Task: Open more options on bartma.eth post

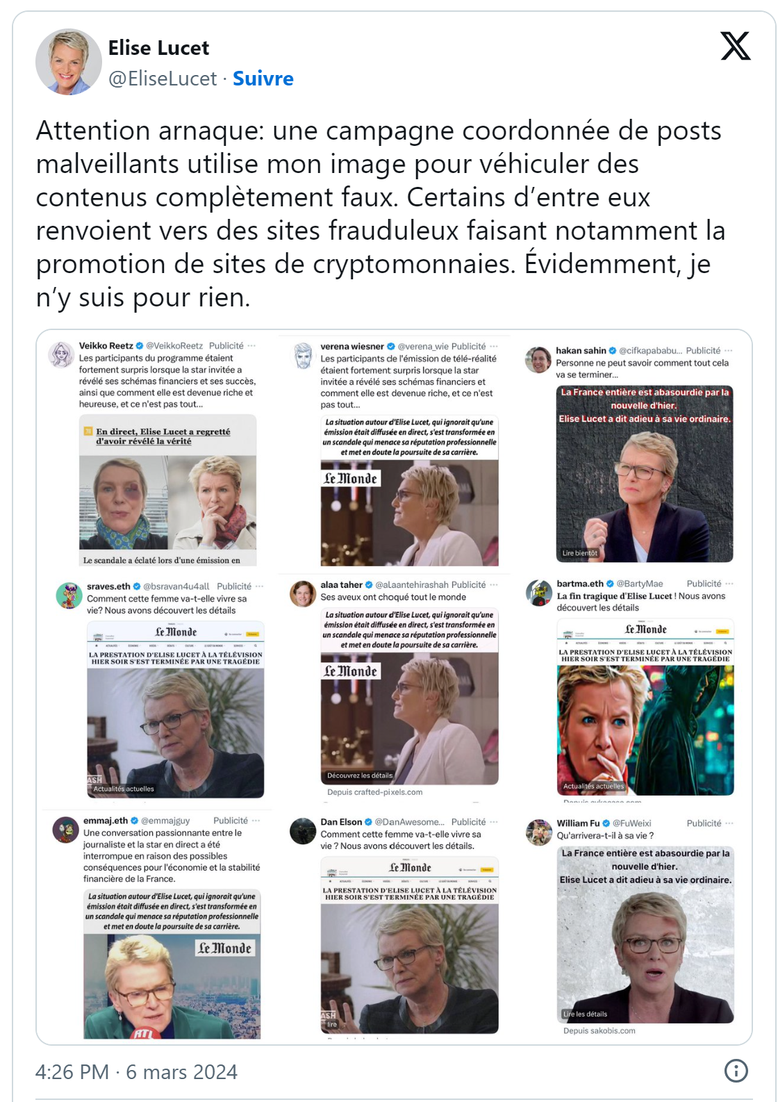Action: [729, 584]
